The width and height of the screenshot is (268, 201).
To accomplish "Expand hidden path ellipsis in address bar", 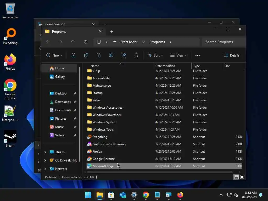I will pos(114,42).
